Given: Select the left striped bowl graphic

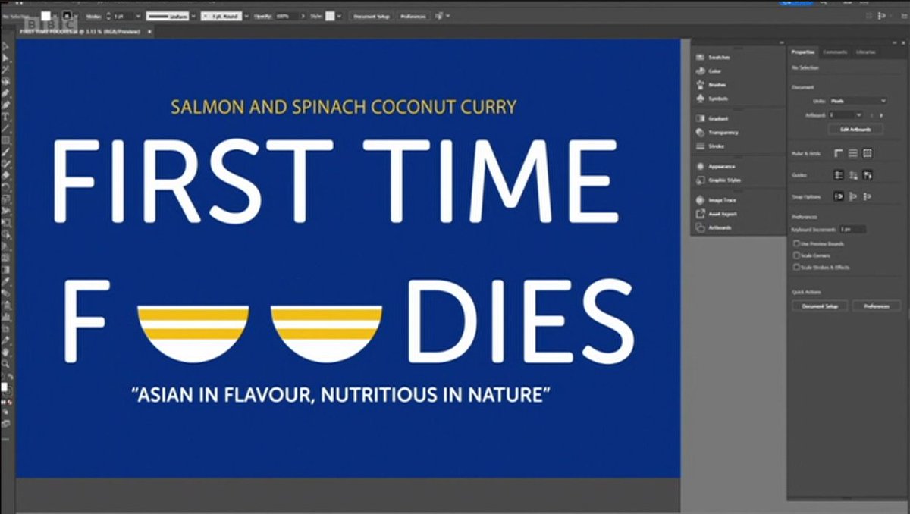Looking at the screenshot, I should (193, 334).
